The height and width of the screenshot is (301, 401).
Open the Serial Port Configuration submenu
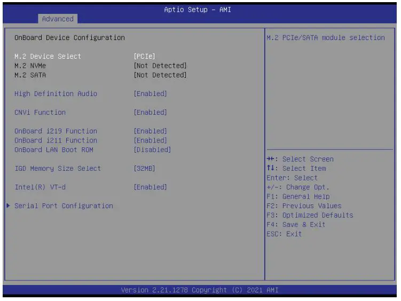click(x=64, y=206)
